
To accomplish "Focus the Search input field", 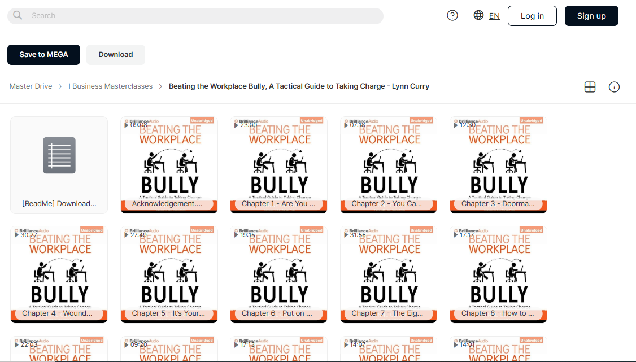I will click(195, 16).
